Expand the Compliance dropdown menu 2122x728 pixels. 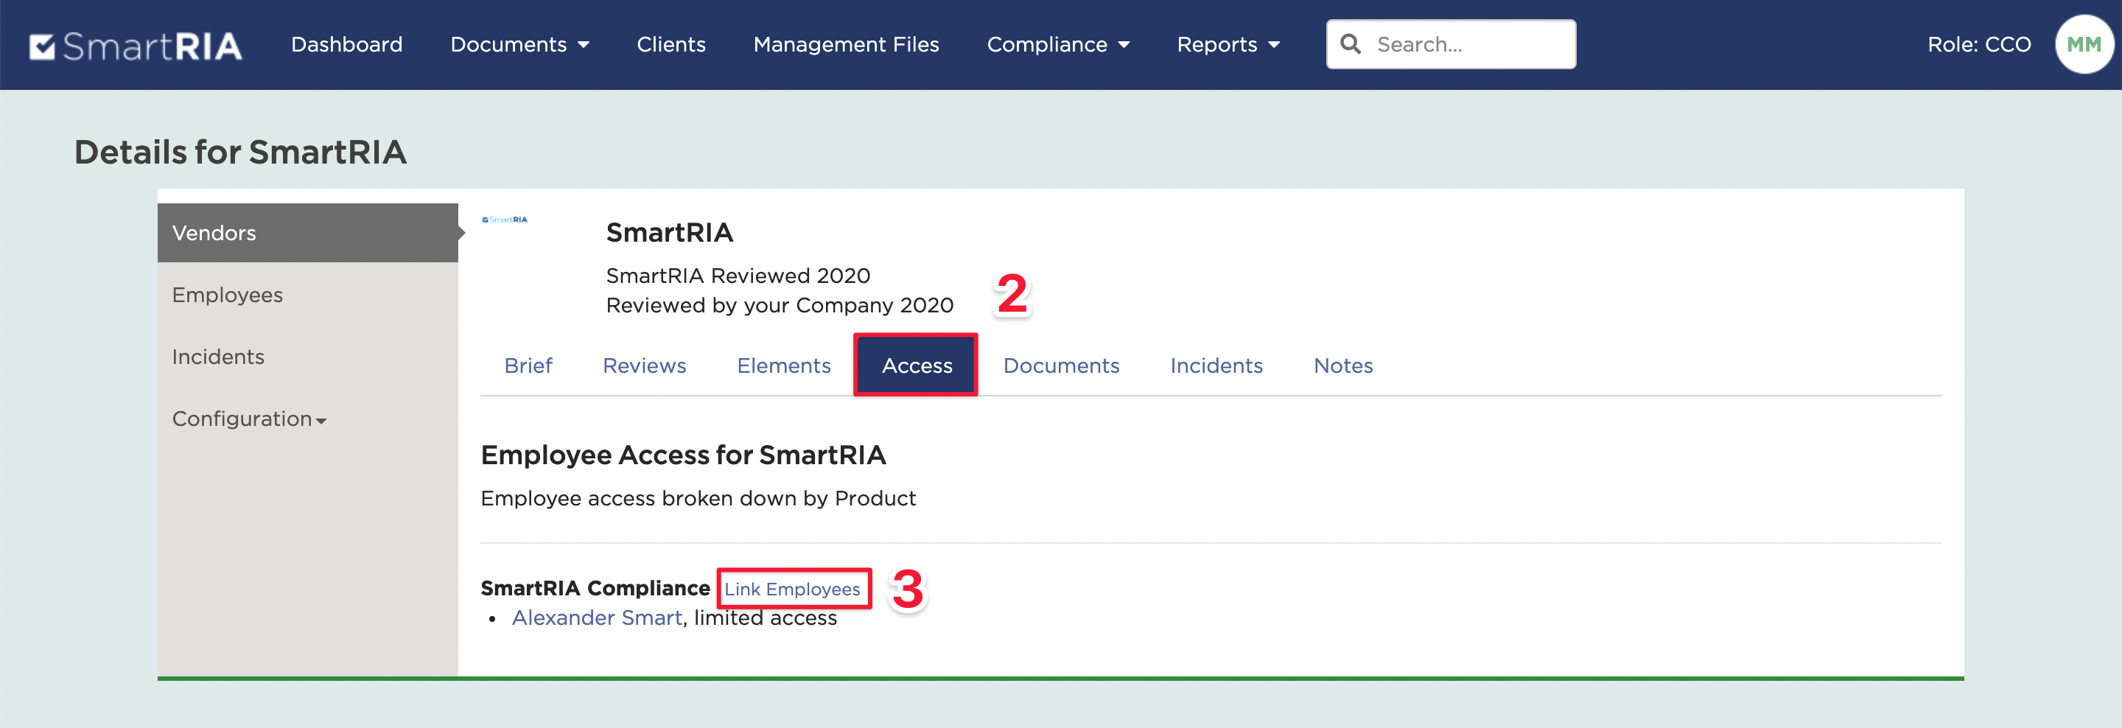tap(1058, 44)
